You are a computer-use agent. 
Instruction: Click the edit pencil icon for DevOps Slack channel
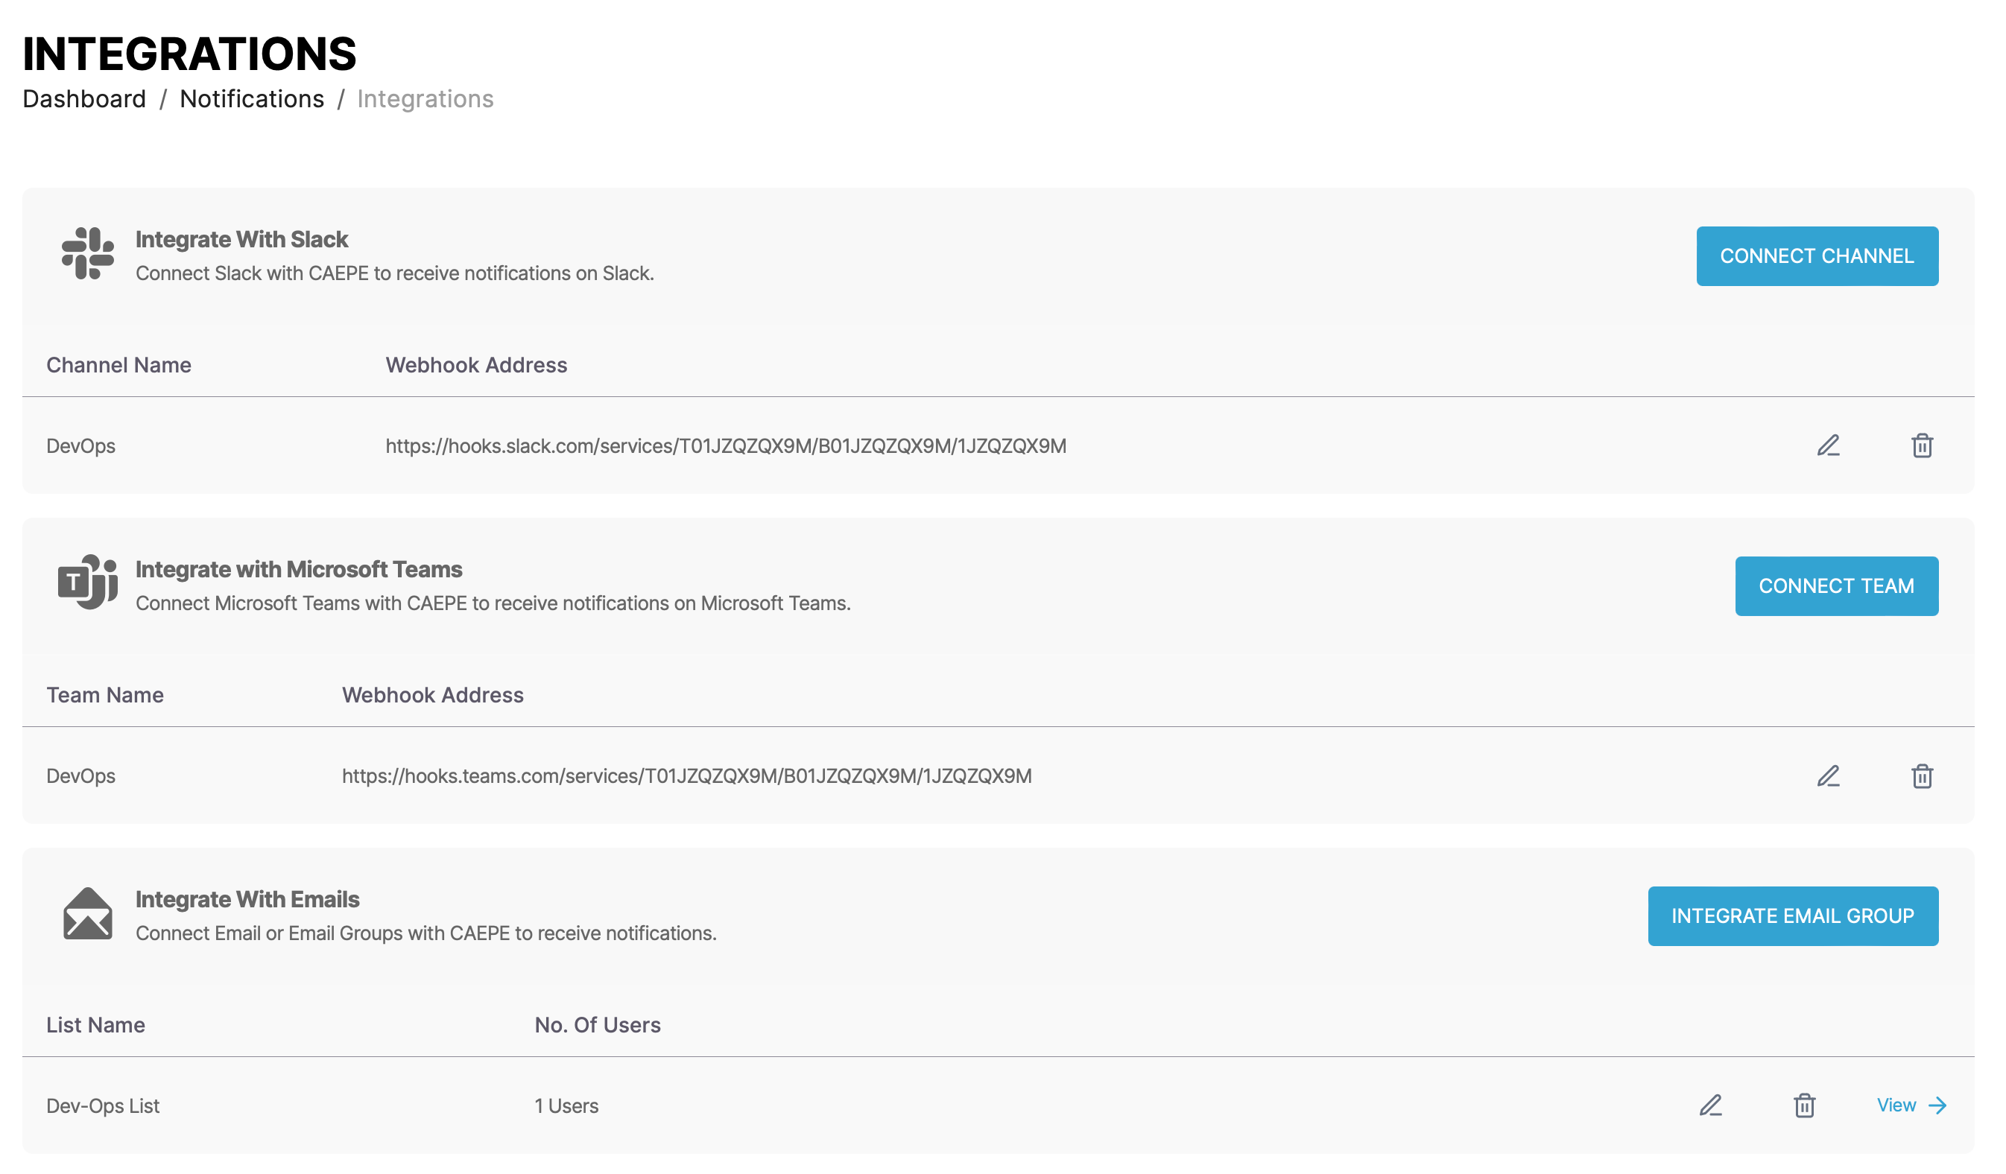pyautogui.click(x=1827, y=445)
